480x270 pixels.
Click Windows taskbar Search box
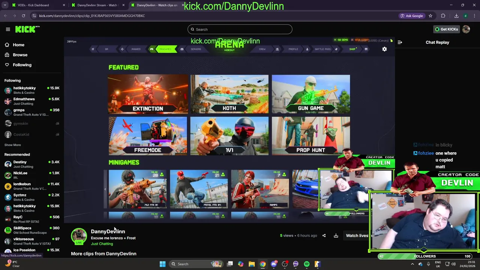[196, 264]
